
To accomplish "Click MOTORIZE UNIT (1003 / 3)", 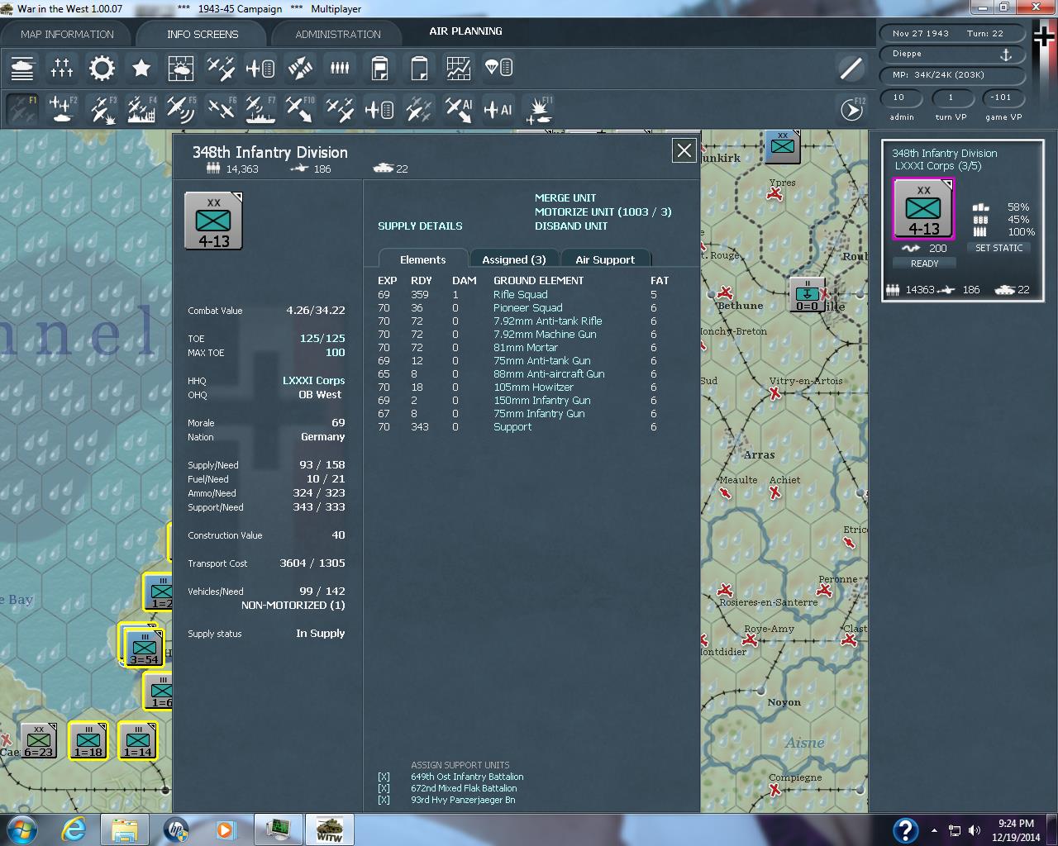I will point(603,212).
